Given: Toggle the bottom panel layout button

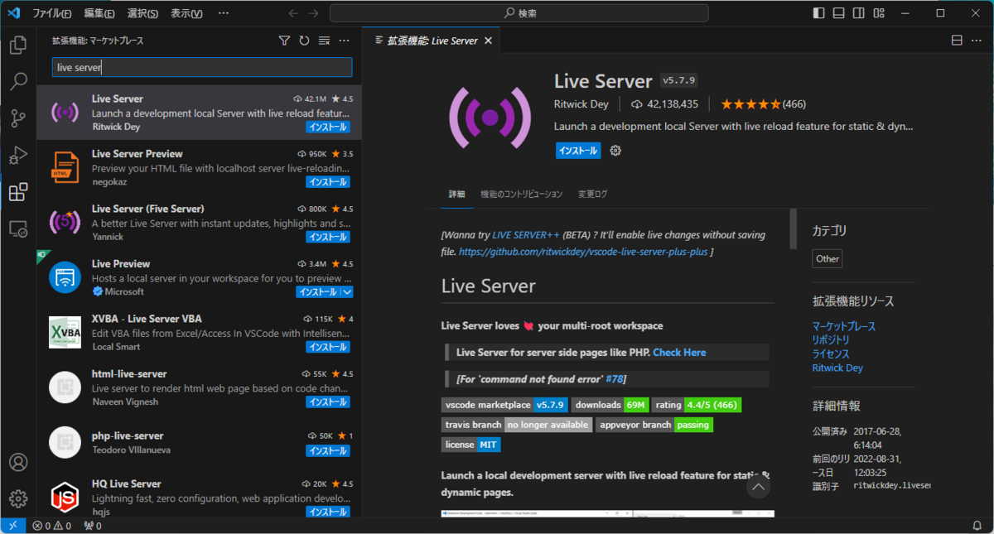Looking at the screenshot, I should coord(838,13).
